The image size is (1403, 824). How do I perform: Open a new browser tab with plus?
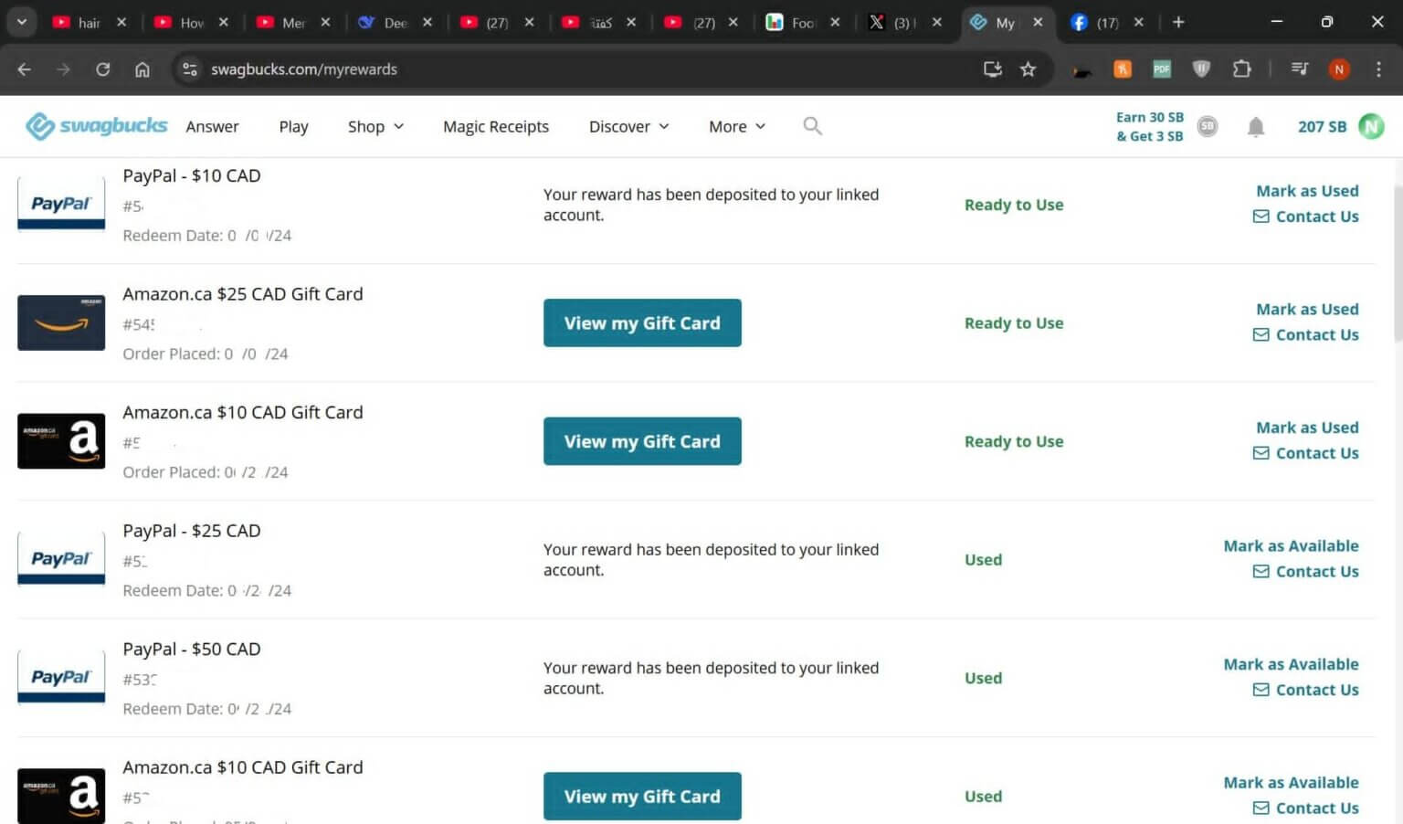[x=1178, y=22]
